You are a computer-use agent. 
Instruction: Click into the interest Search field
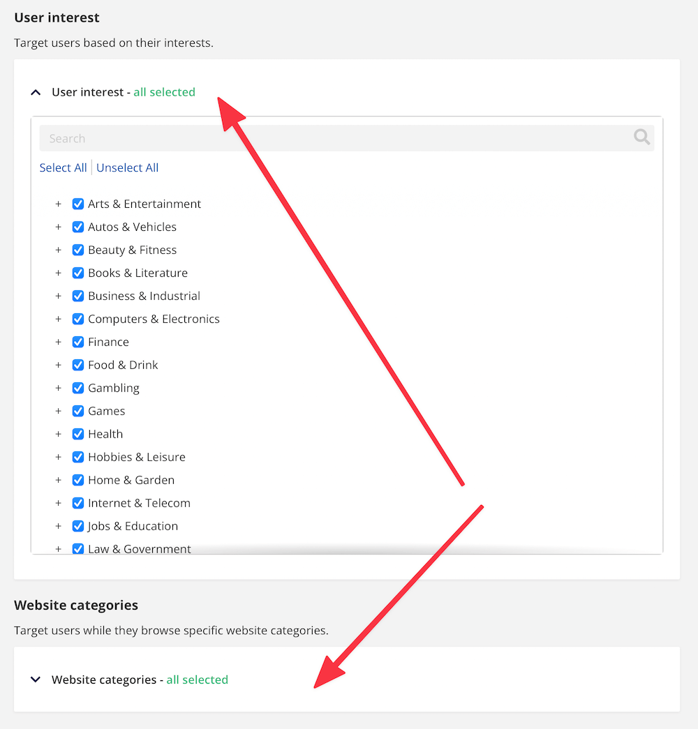pos(347,138)
